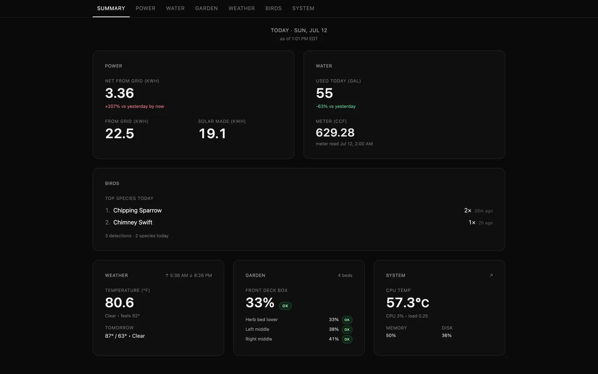Open the Garden tab
The image size is (598, 374).
pos(206,8)
